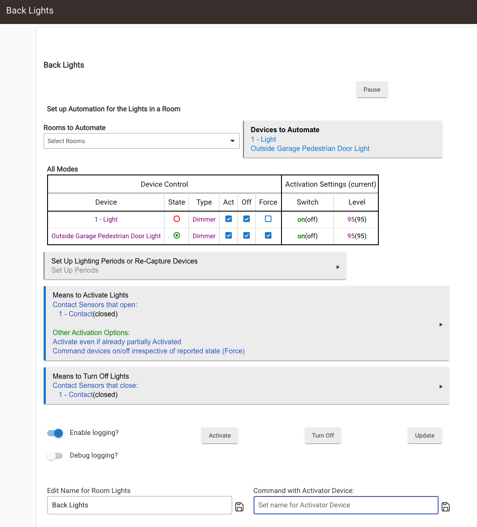Viewport: 477px width, 527px height.
Task: Check Force checkbox for 1 - Light
Action: click(x=268, y=219)
